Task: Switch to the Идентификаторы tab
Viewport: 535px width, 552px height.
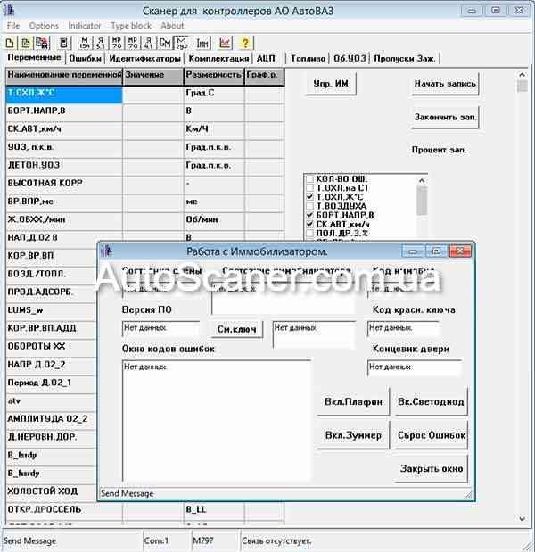Action: click(x=145, y=58)
